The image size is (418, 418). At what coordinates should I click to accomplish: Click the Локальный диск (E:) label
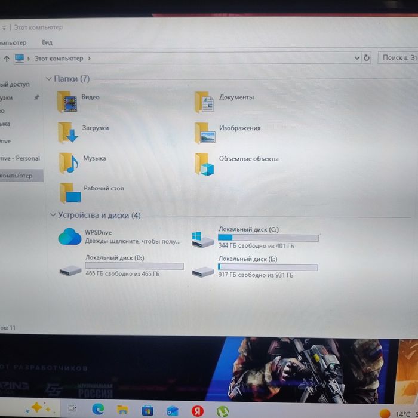pyautogui.click(x=248, y=259)
